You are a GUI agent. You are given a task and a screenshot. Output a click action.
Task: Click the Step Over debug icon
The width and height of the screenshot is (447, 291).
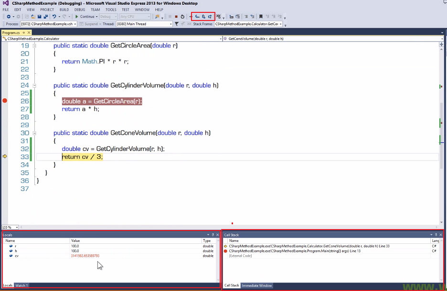(x=203, y=17)
